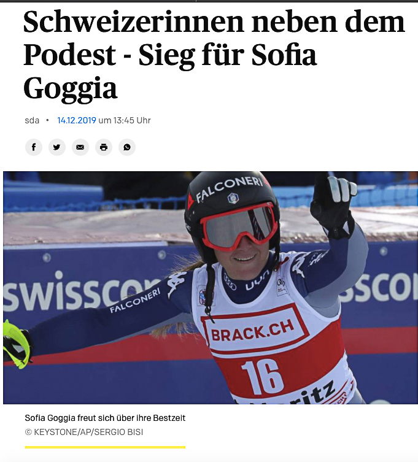Click the 'Schweizerinnen neben dem' headline line

pos(214,22)
